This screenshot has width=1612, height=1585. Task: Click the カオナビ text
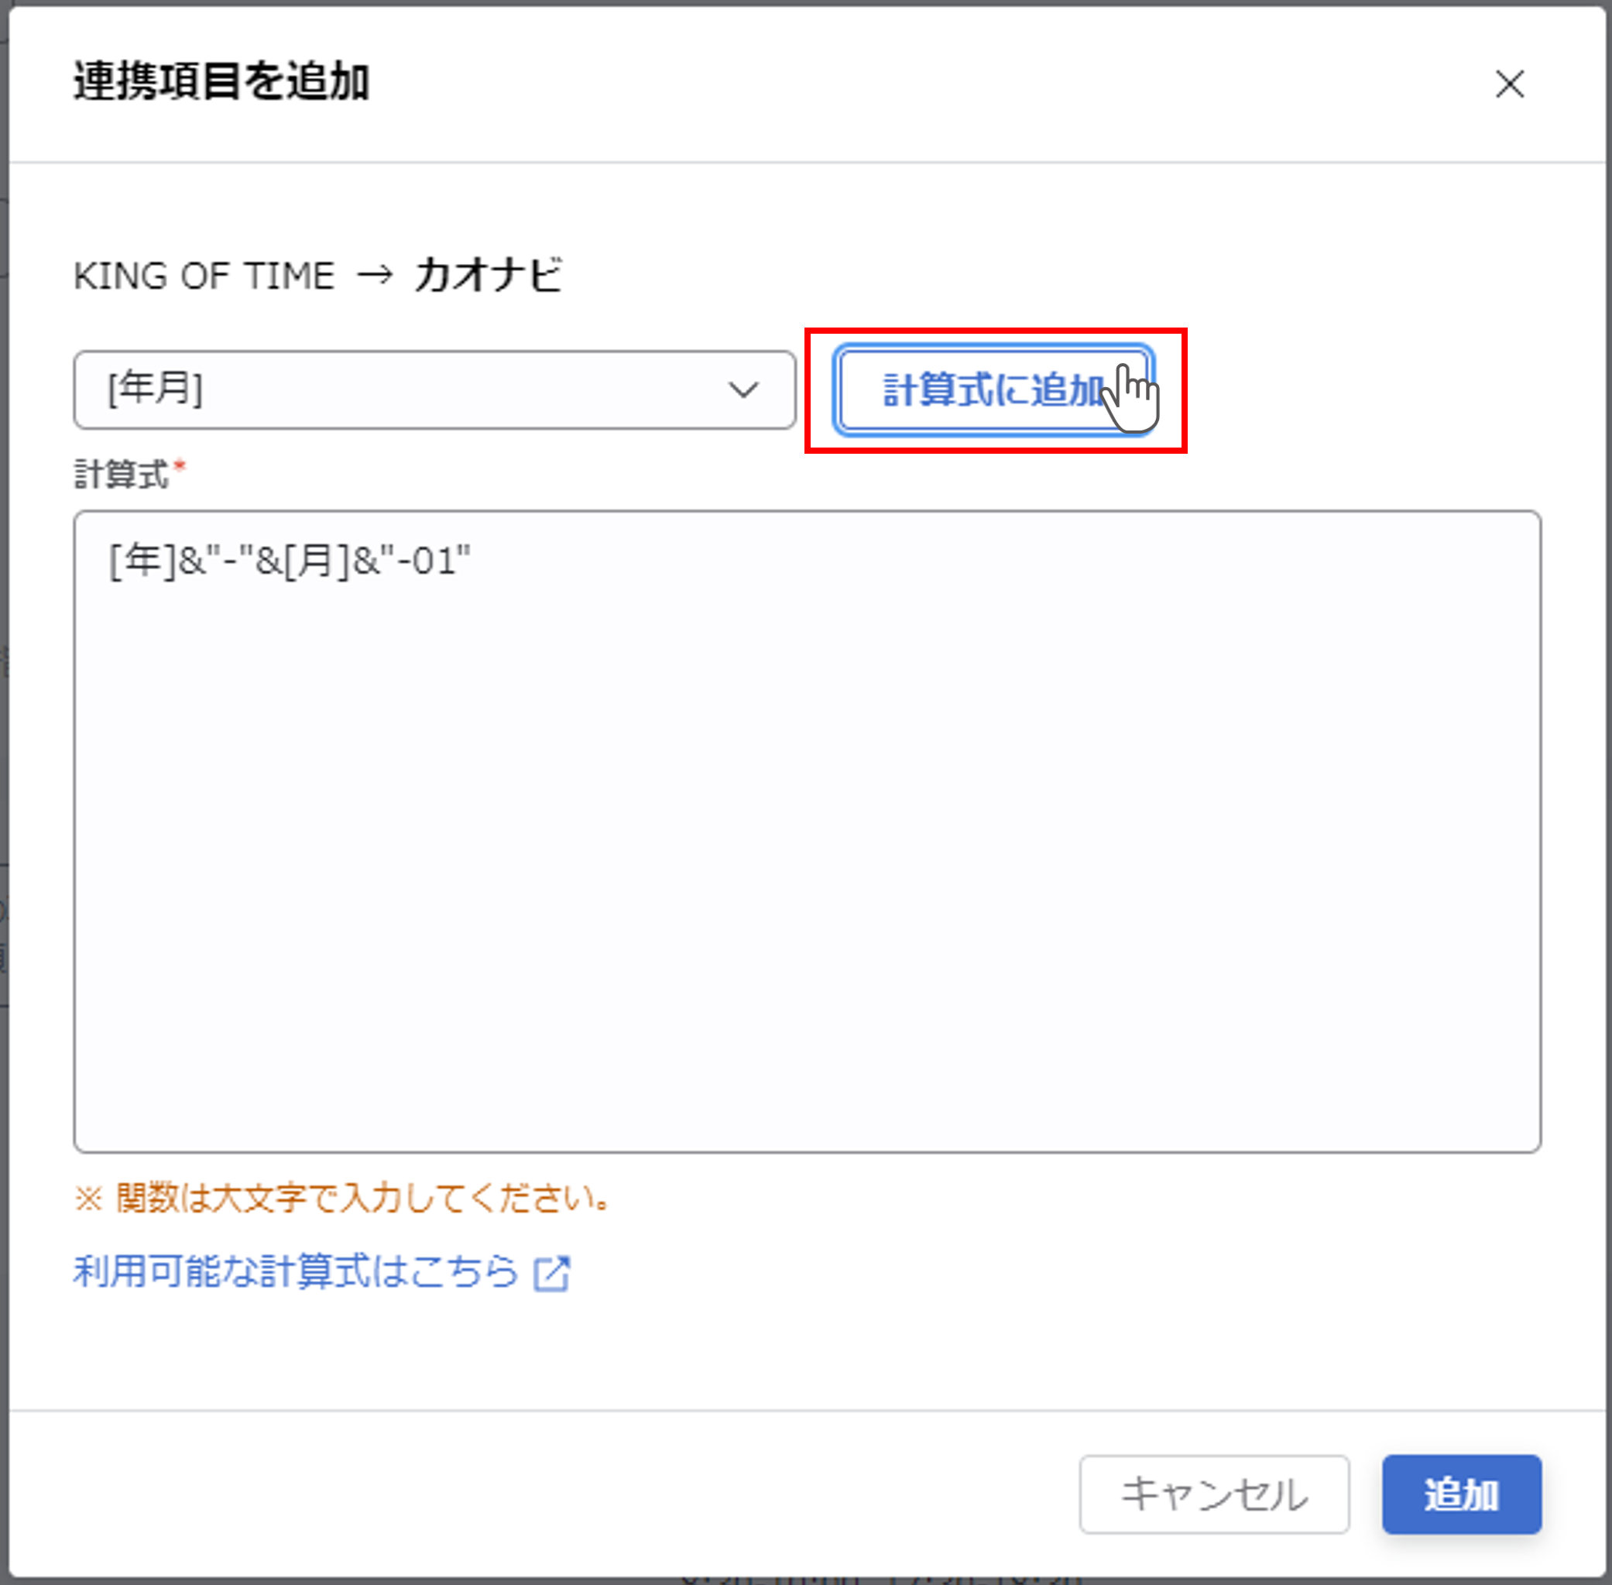[x=489, y=275]
